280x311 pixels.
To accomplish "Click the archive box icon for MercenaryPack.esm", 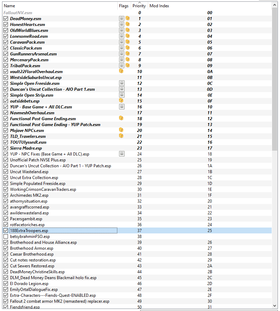I will coord(128,60).
